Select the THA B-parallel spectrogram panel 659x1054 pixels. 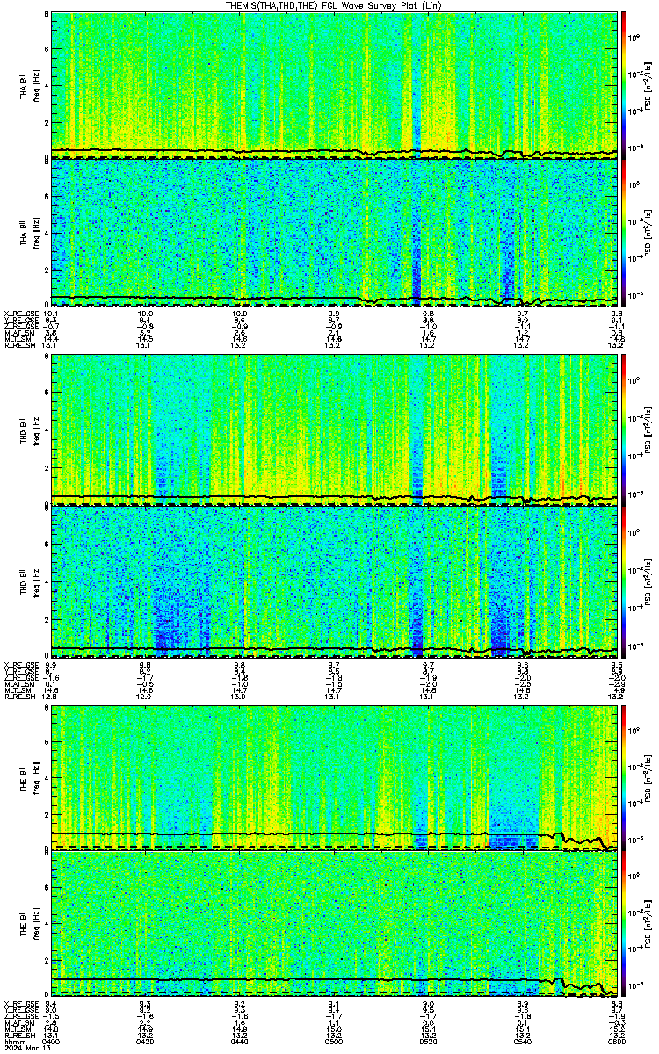(x=334, y=232)
